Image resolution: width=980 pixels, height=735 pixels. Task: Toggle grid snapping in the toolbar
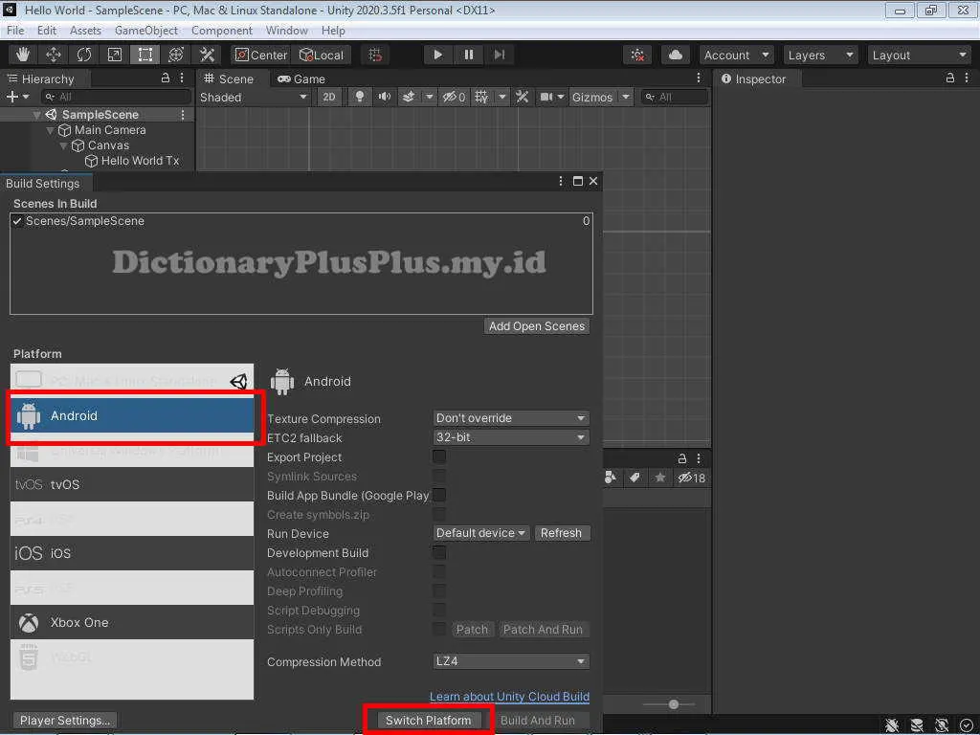pos(375,55)
